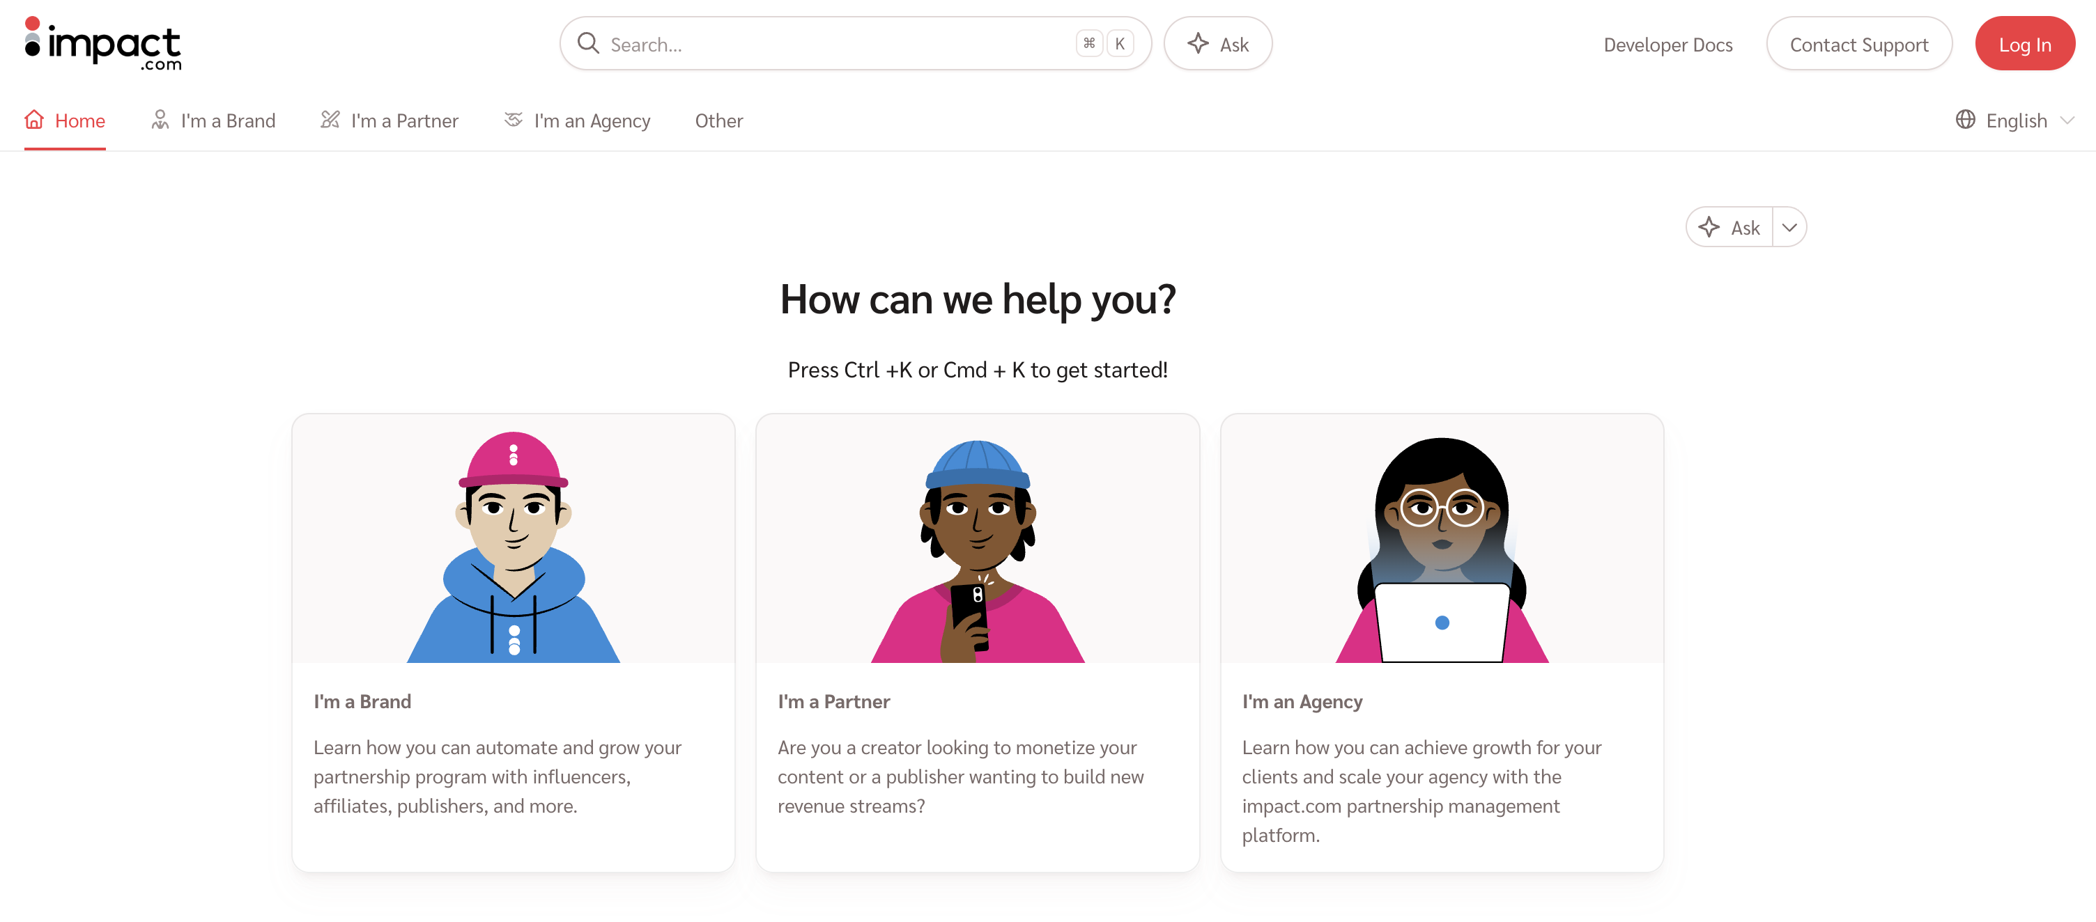Select the I'm a Brand card heading
Viewport: 2096px width, 922px height.
point(362,702)
